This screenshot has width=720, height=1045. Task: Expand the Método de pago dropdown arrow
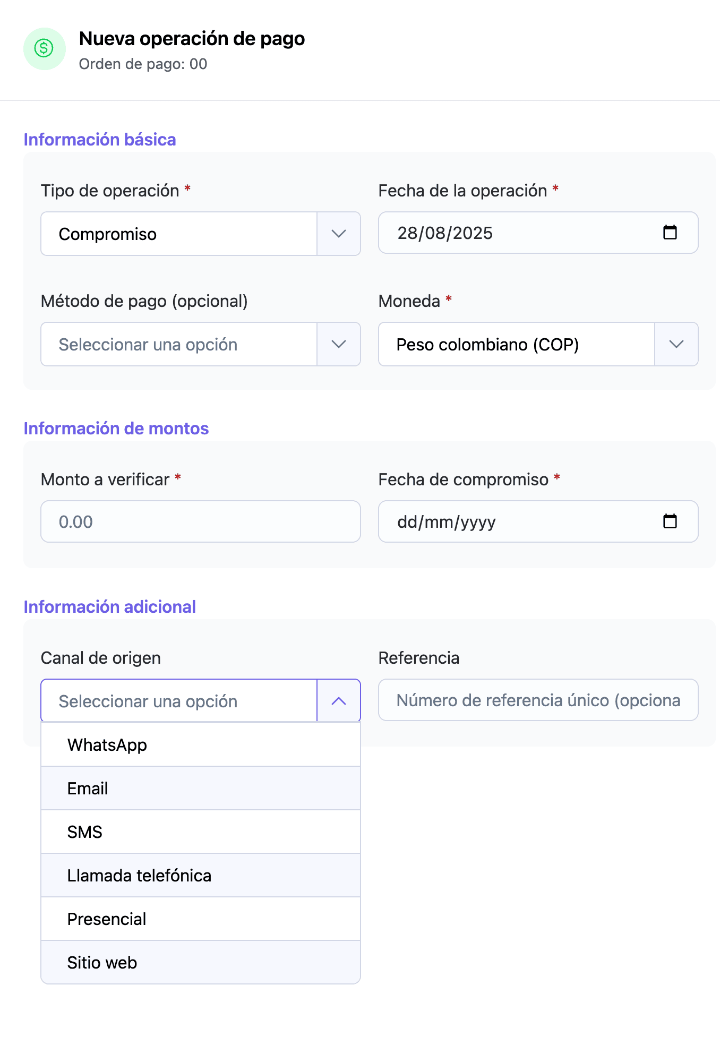click(x=338, y=345)
